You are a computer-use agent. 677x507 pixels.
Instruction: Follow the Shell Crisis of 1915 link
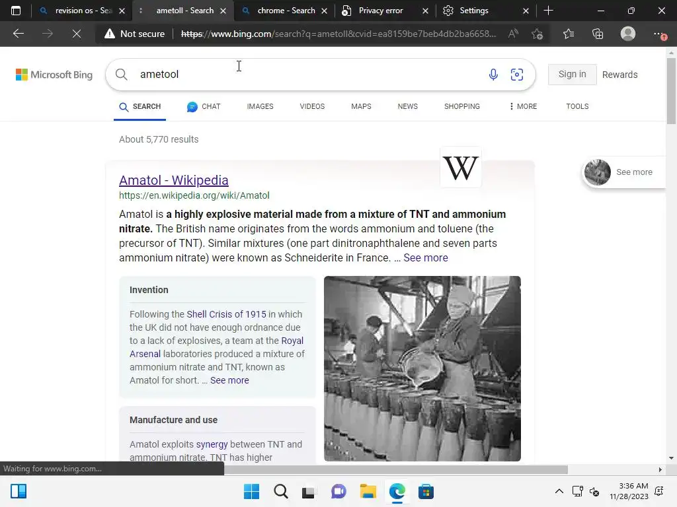click(226, 314)
